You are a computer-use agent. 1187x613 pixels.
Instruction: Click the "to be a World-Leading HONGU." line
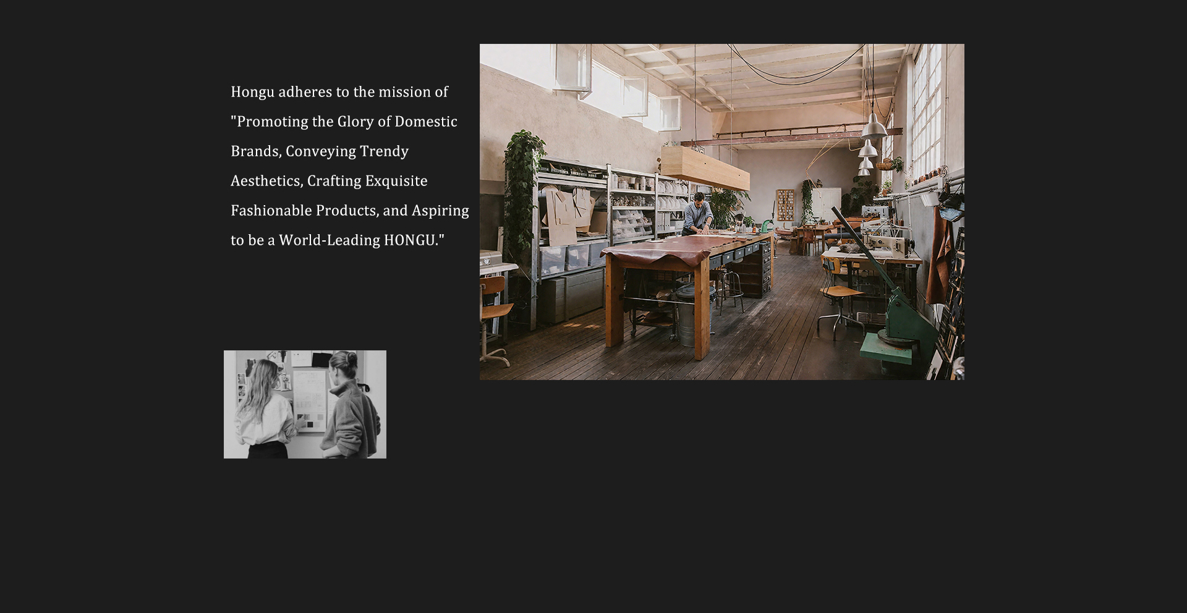pyautogui.click(x=338, y=240)
